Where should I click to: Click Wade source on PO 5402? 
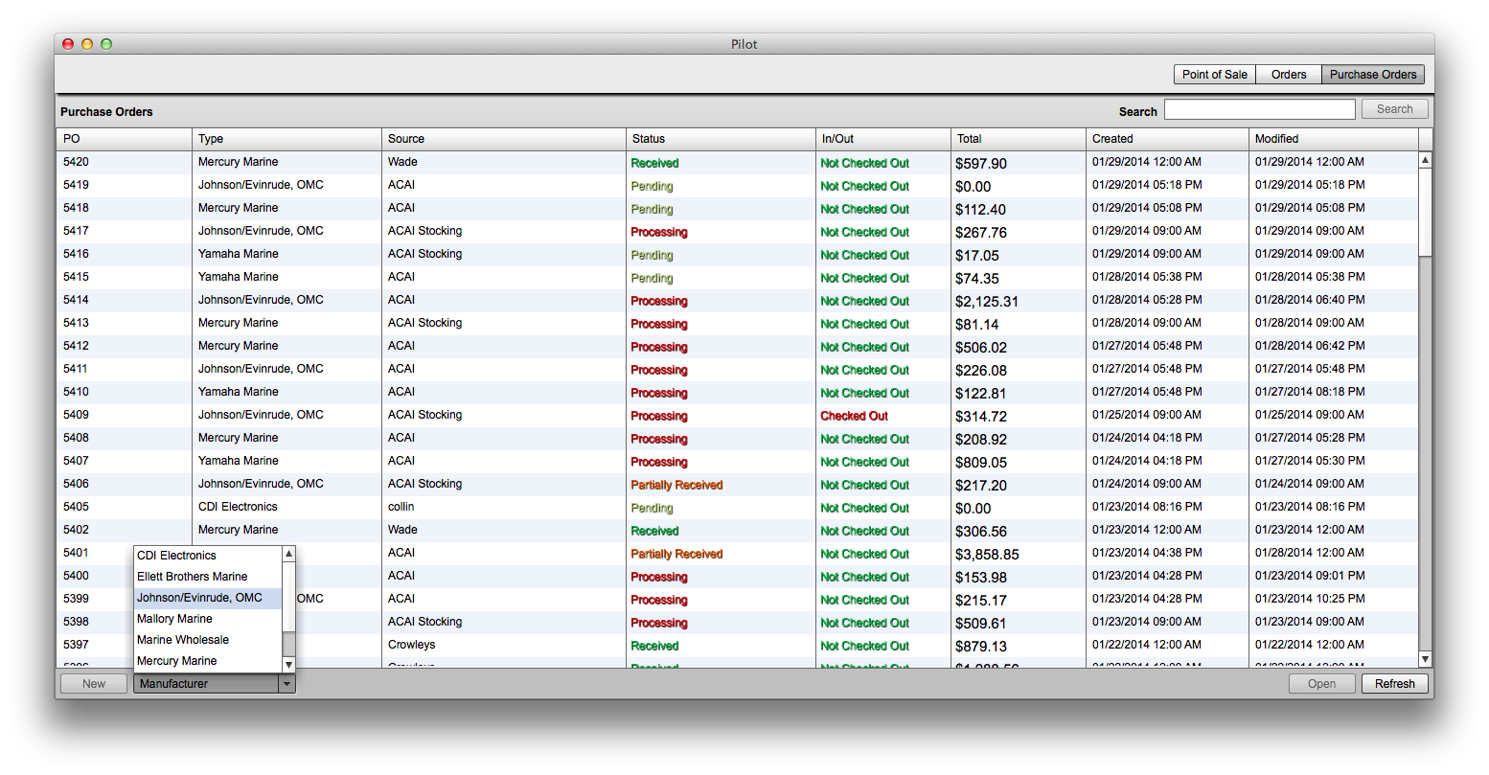(x=402, y=530)
